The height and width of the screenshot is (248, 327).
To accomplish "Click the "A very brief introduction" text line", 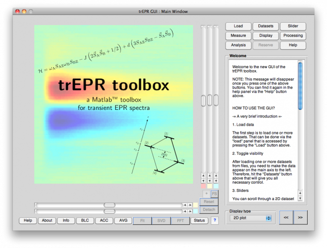I will 257,117.
